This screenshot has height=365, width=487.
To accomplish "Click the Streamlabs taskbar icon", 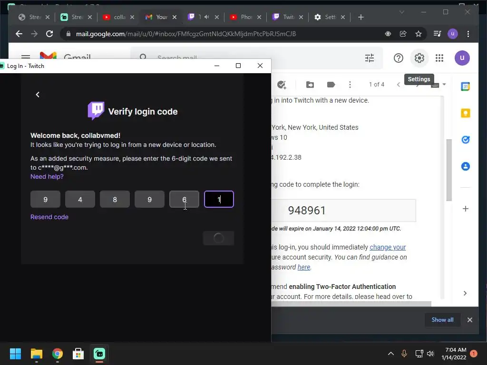I will (x=99, y=354).
